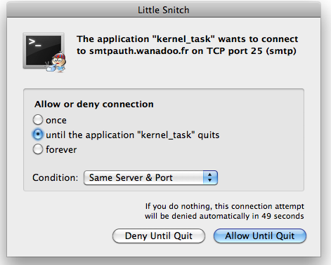Click the "forever" option label text

coord(61,149)
